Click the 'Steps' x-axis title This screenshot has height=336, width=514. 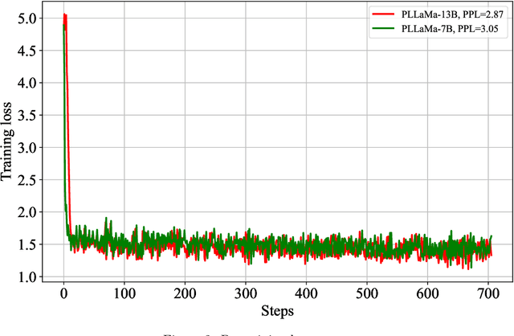click(275, 310)
